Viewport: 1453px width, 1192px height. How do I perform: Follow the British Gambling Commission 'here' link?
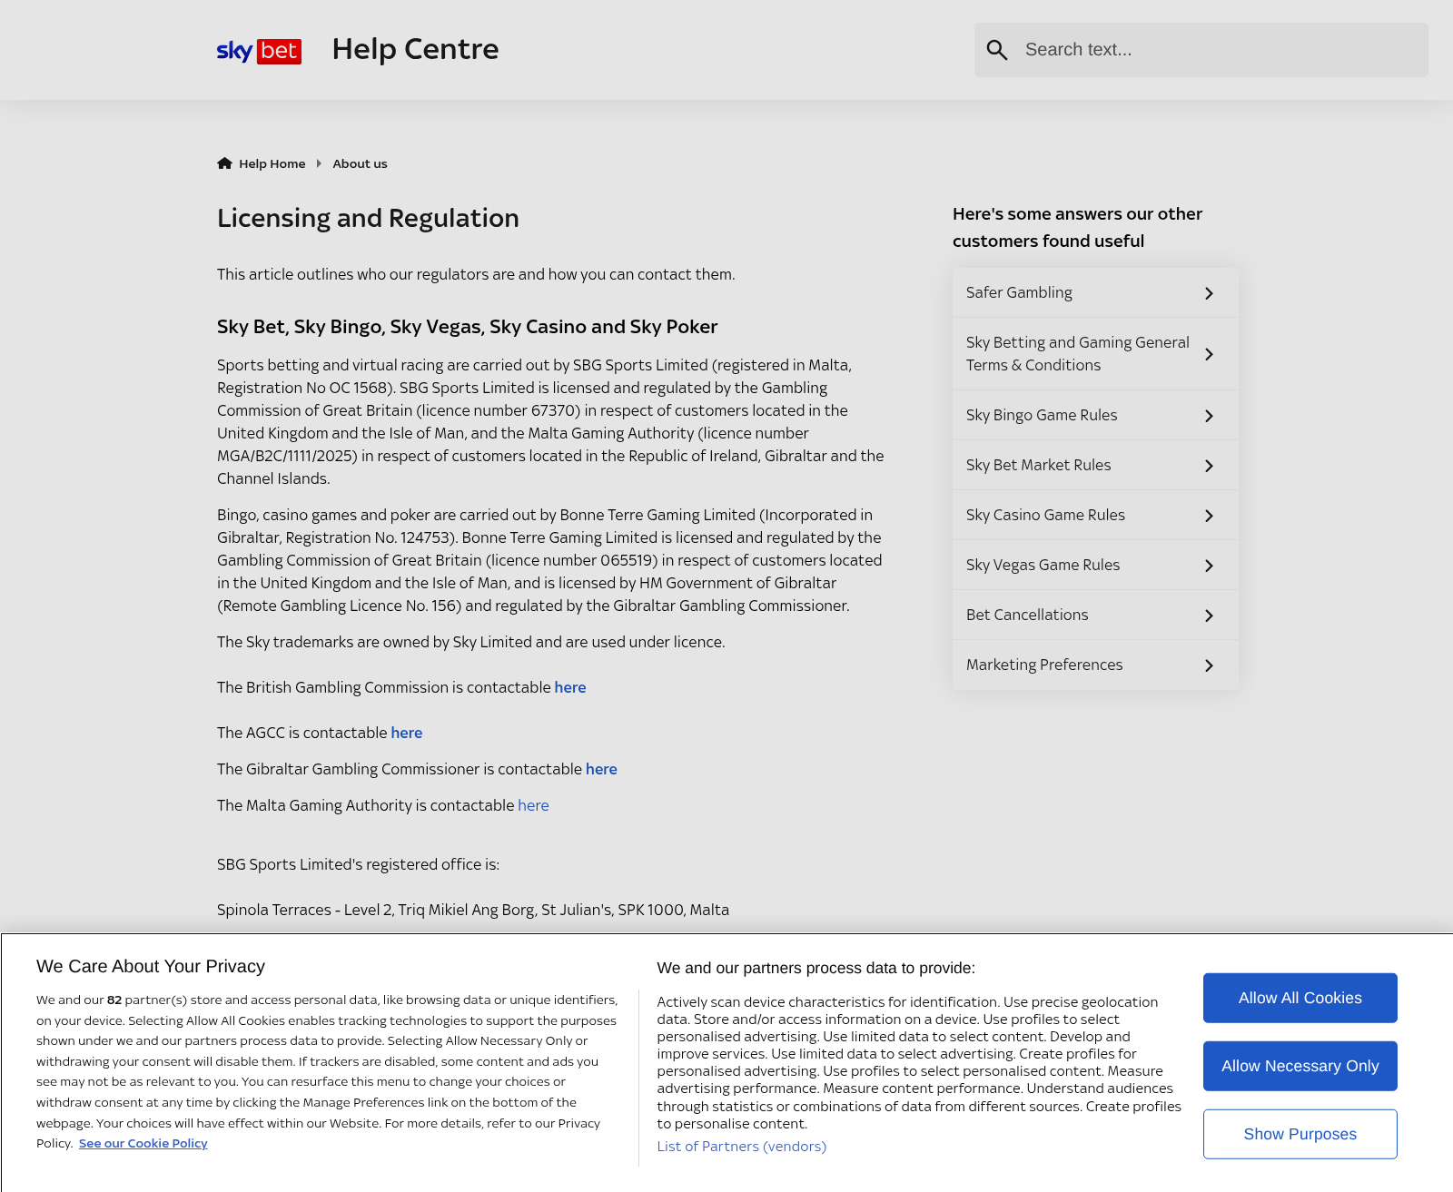[570, 687]
